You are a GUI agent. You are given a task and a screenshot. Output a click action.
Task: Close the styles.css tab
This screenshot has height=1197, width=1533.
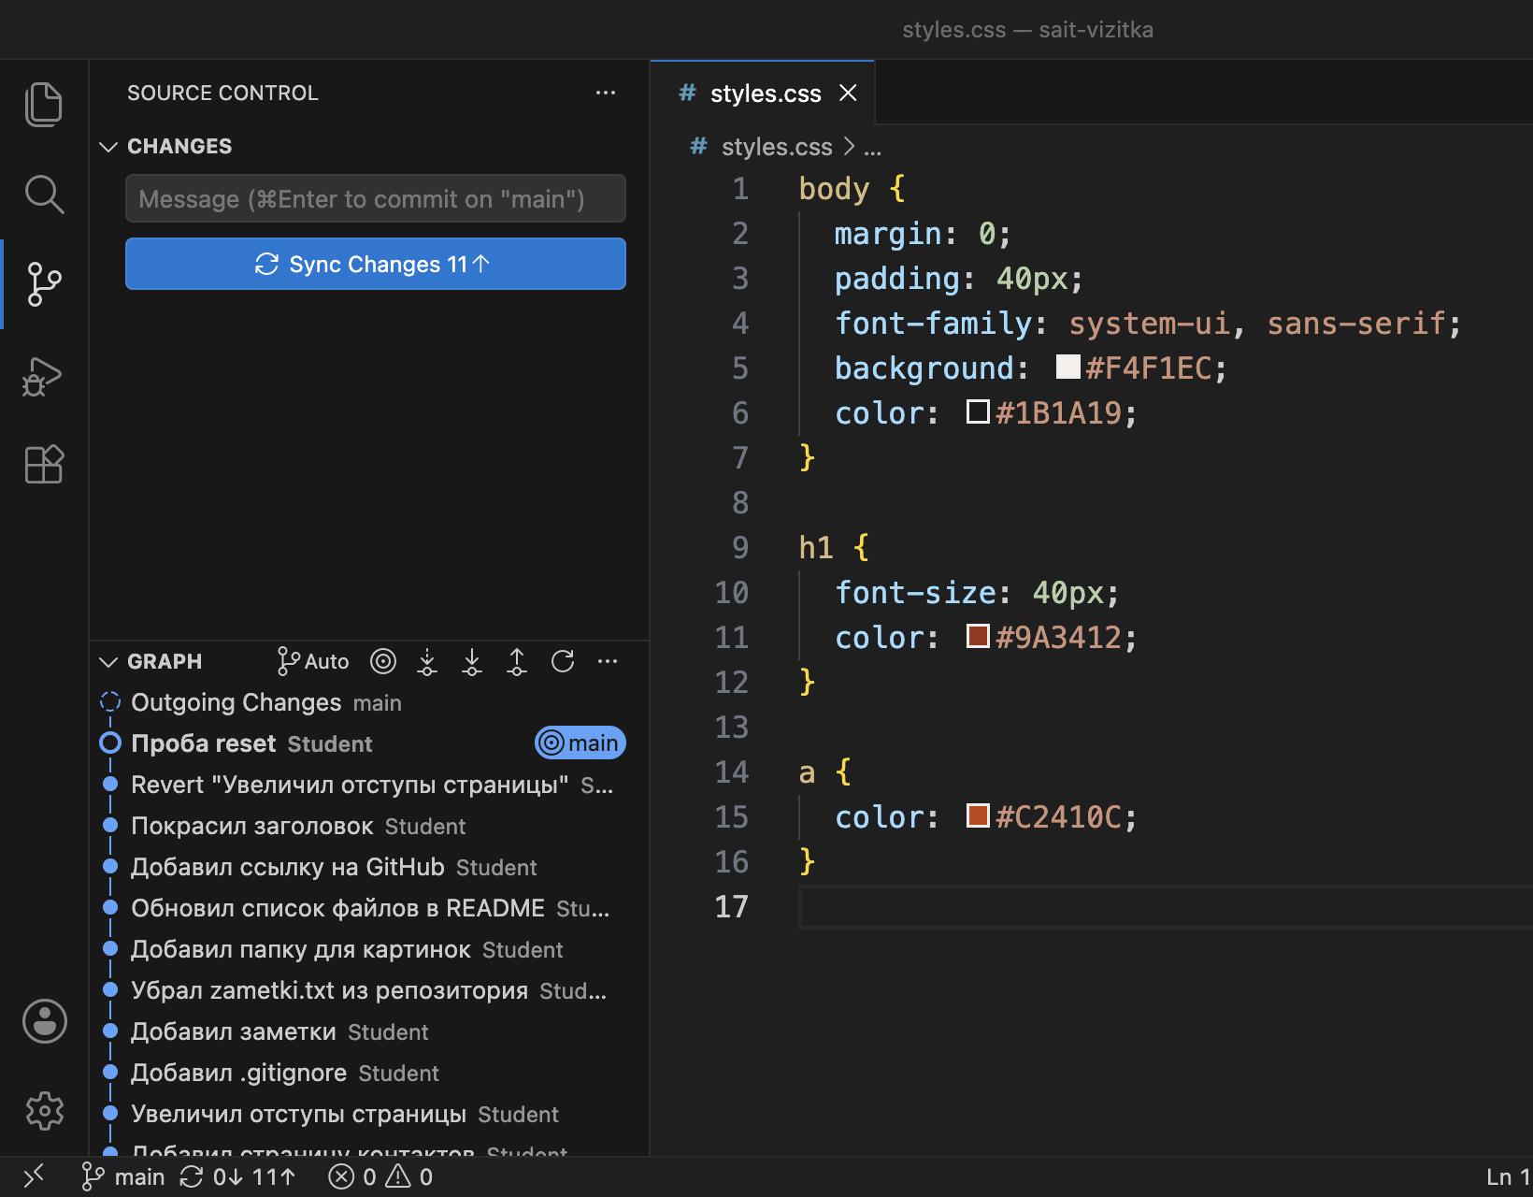(x=848, y=93)
